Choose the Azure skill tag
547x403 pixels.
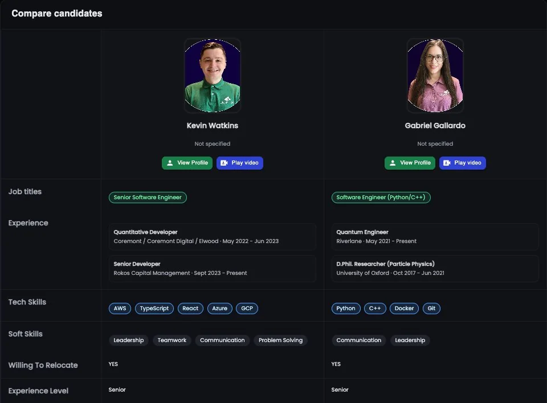point(220,308)
